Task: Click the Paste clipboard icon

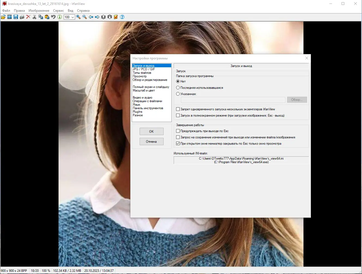Action: [47, 17]
